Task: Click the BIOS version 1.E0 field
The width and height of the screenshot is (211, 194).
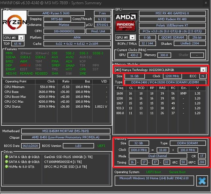Action: 78,146
